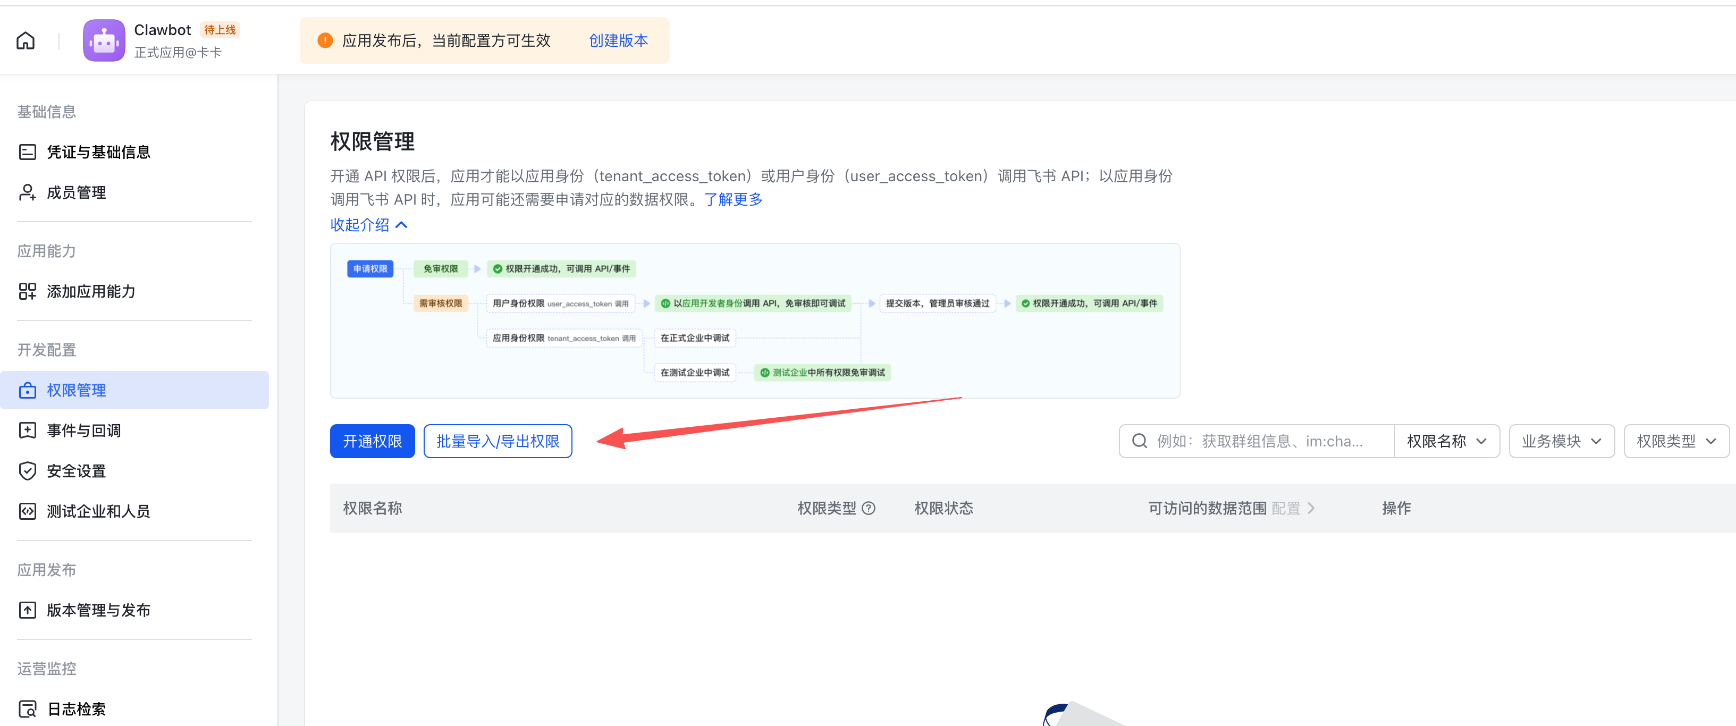Click the credentials and basic info icon
This screenshot has height=726, width=1736.
(28, 151)
